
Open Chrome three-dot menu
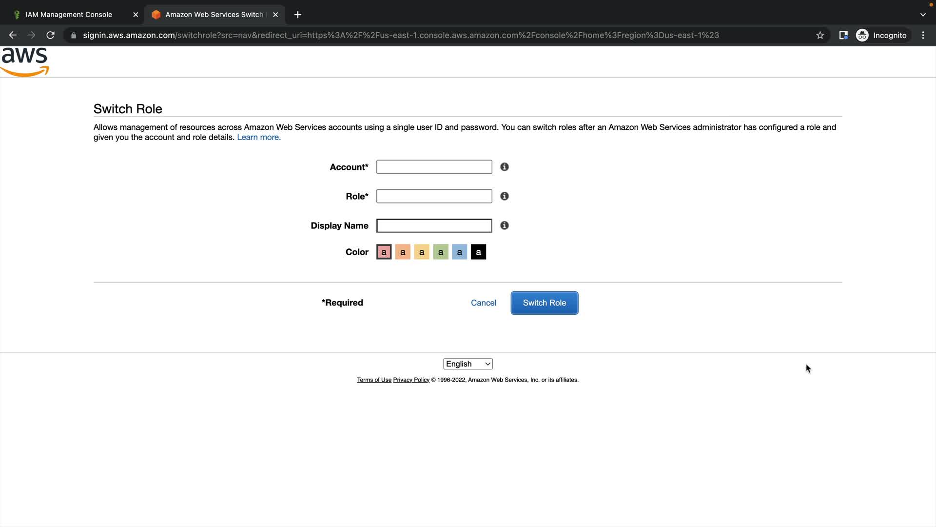[923, 35]
